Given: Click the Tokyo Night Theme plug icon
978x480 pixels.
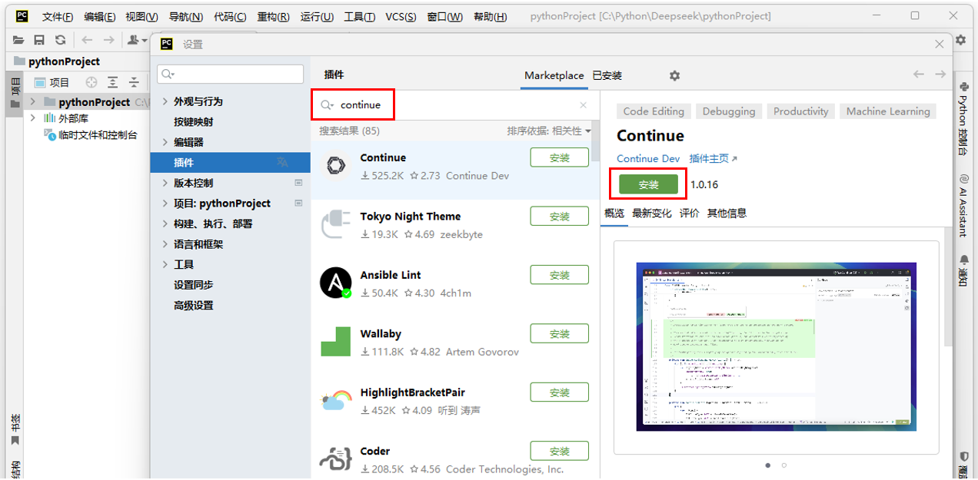Looking at the screenshot, I should [x=335, y=224].
